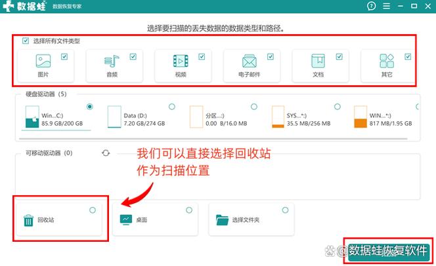Click the 数据蛙 logo icon
Image resolution: width=436 pixels, height=266 pixels.
[8, 6]
